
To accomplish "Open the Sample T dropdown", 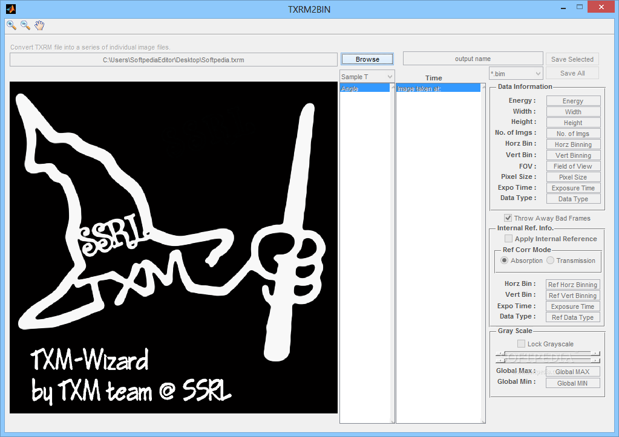I will point(367,77).
